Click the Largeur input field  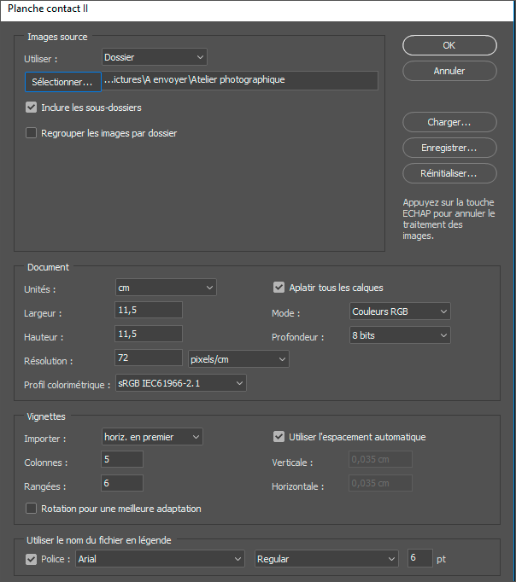tap(149, 311)
